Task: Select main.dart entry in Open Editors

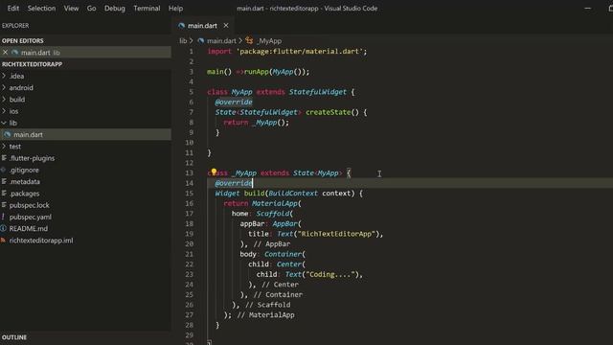Action: point(85,53)
